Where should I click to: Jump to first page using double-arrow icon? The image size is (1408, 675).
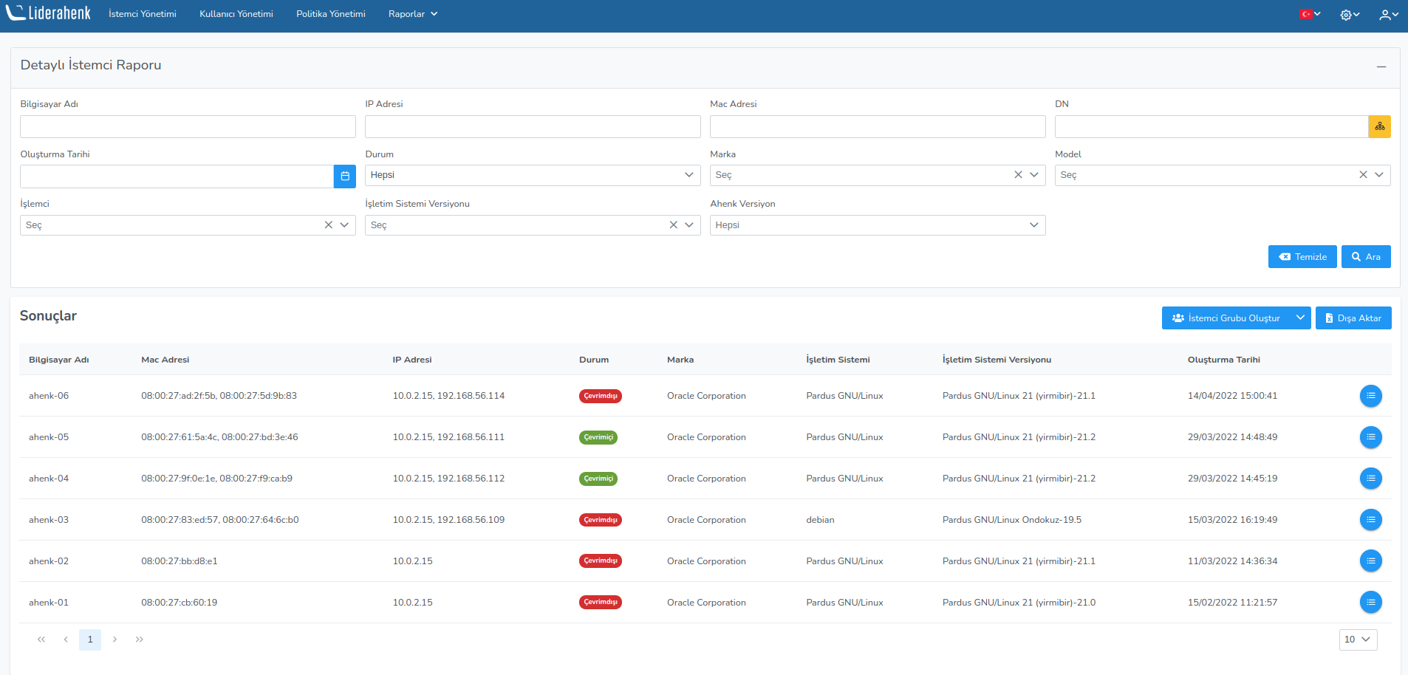[x=41, y=640]
